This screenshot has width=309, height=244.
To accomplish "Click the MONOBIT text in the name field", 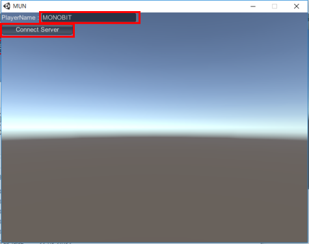I will coord(57,18).
